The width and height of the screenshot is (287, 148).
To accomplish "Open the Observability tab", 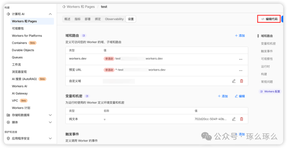I will (x=114, y=19).
